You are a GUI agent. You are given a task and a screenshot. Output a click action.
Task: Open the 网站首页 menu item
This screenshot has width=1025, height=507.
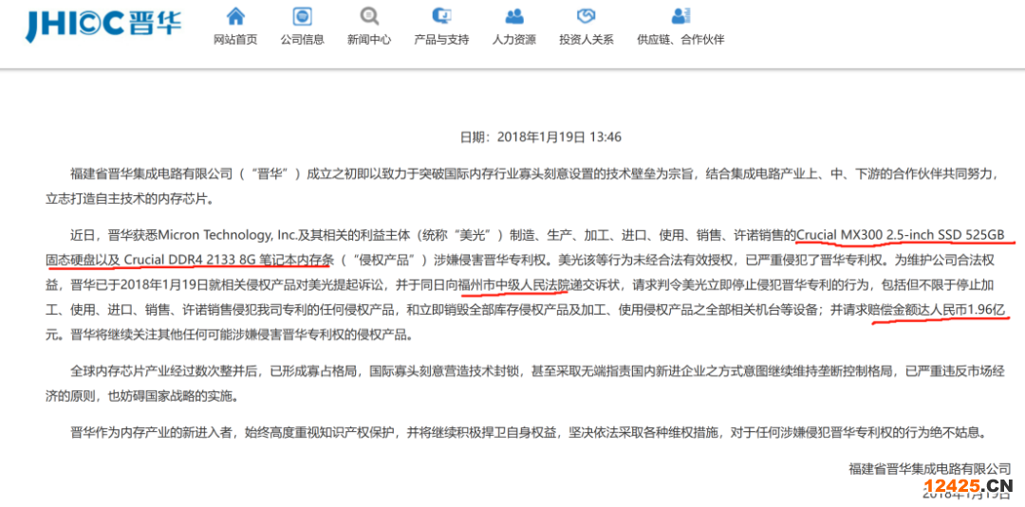click(x=235, y=39)
